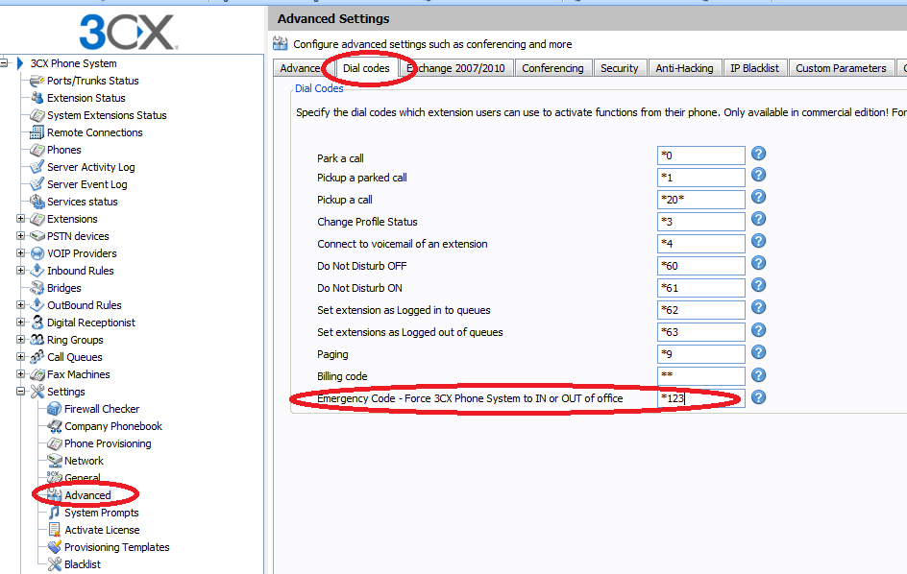Image resolution: width=907 pixels, height=574 pixels.
Task: Open help for Change Profile Status
Action: click(758, 219)
